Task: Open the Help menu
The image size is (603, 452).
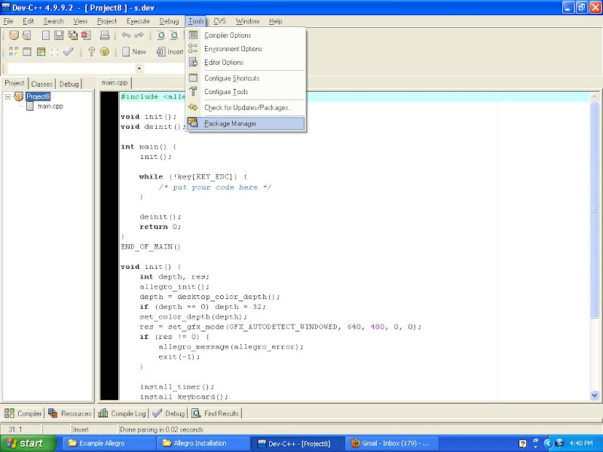Action: pos(275,21)
